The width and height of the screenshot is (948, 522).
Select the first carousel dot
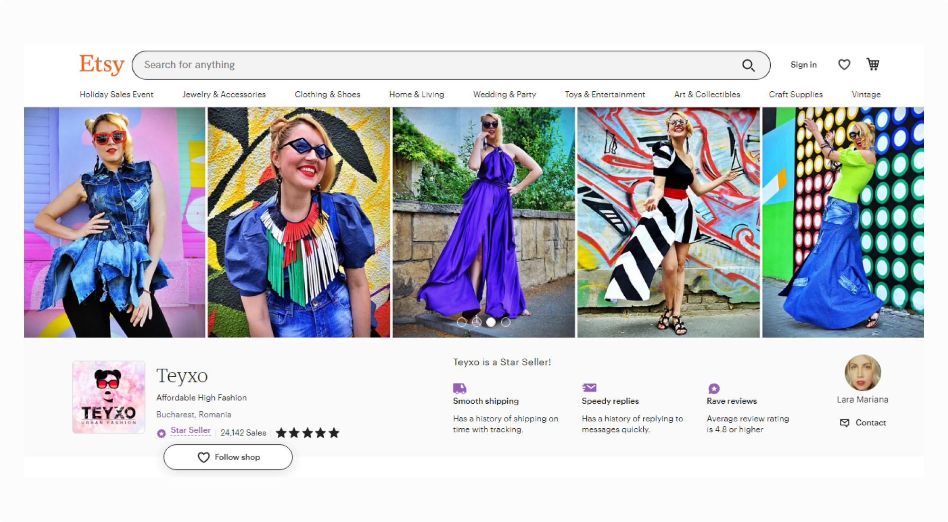point(462,322)
